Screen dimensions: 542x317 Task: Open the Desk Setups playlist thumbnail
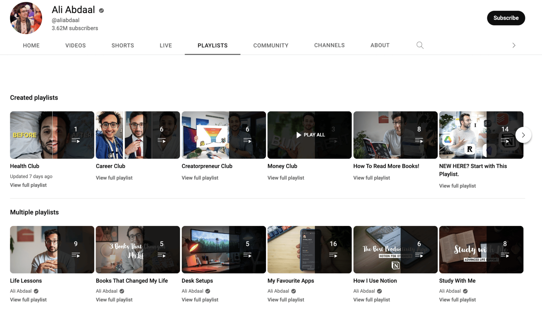click(223, 250)
